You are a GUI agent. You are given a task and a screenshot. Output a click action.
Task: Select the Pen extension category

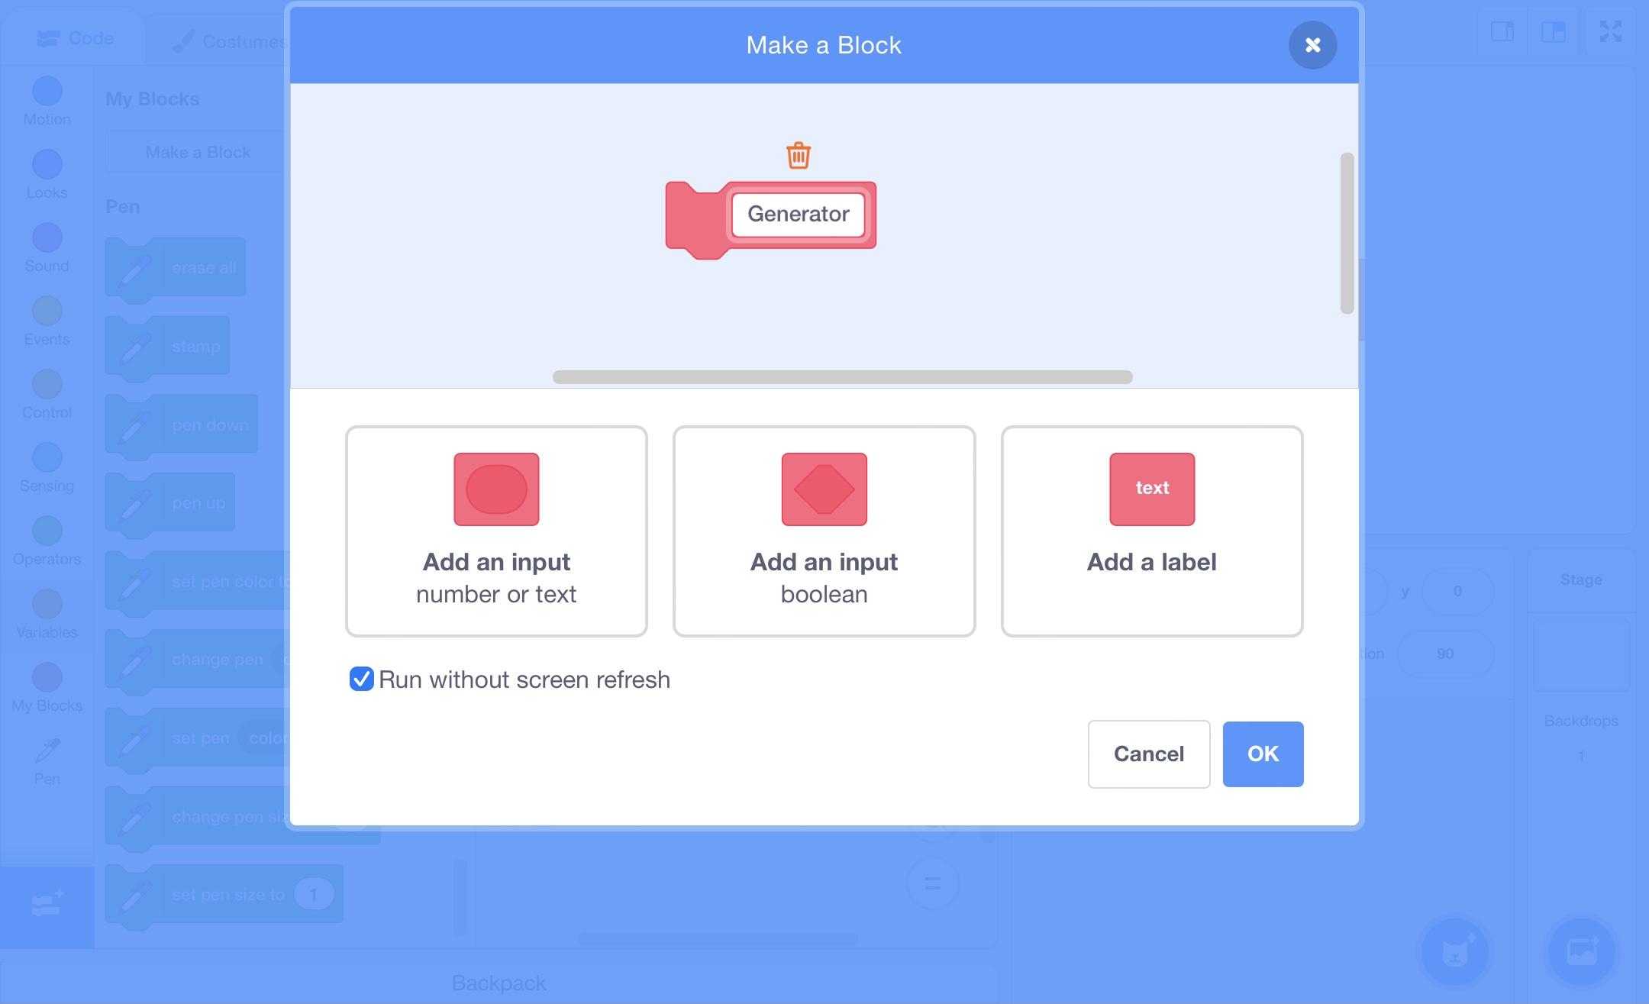coord(47,762)
